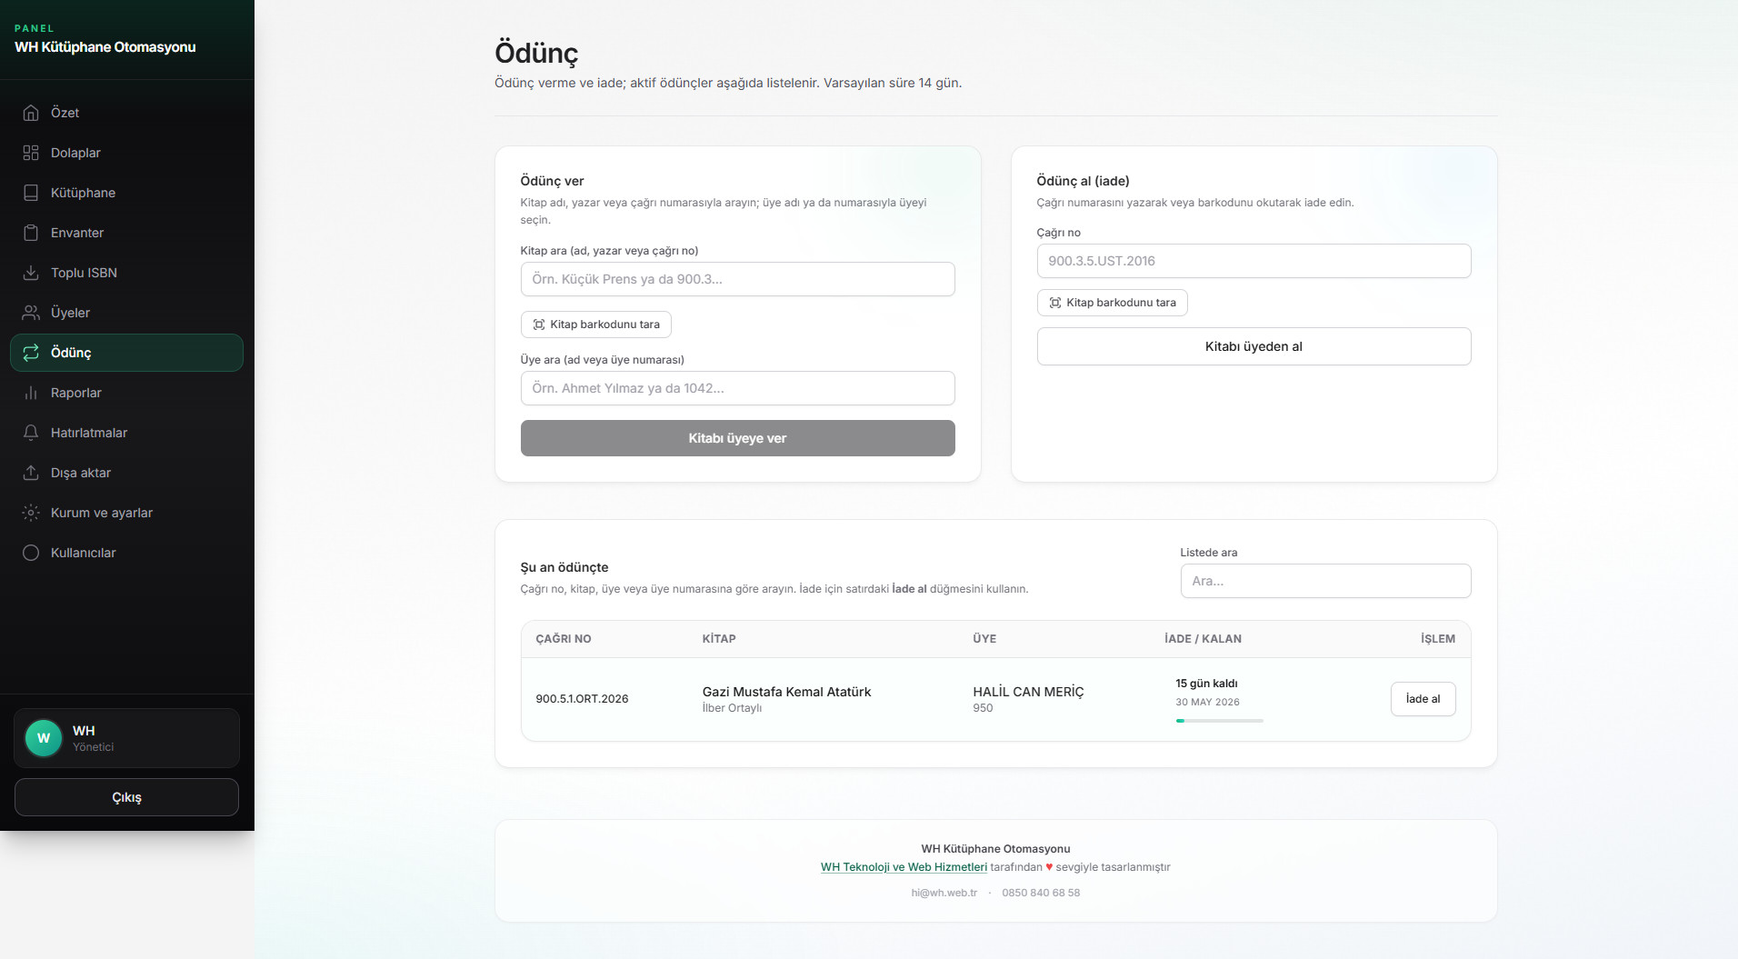This screenshot has width=1738, height=959.
Task: Click the book icon beside Kütüphane
Action: click(31, 193)
